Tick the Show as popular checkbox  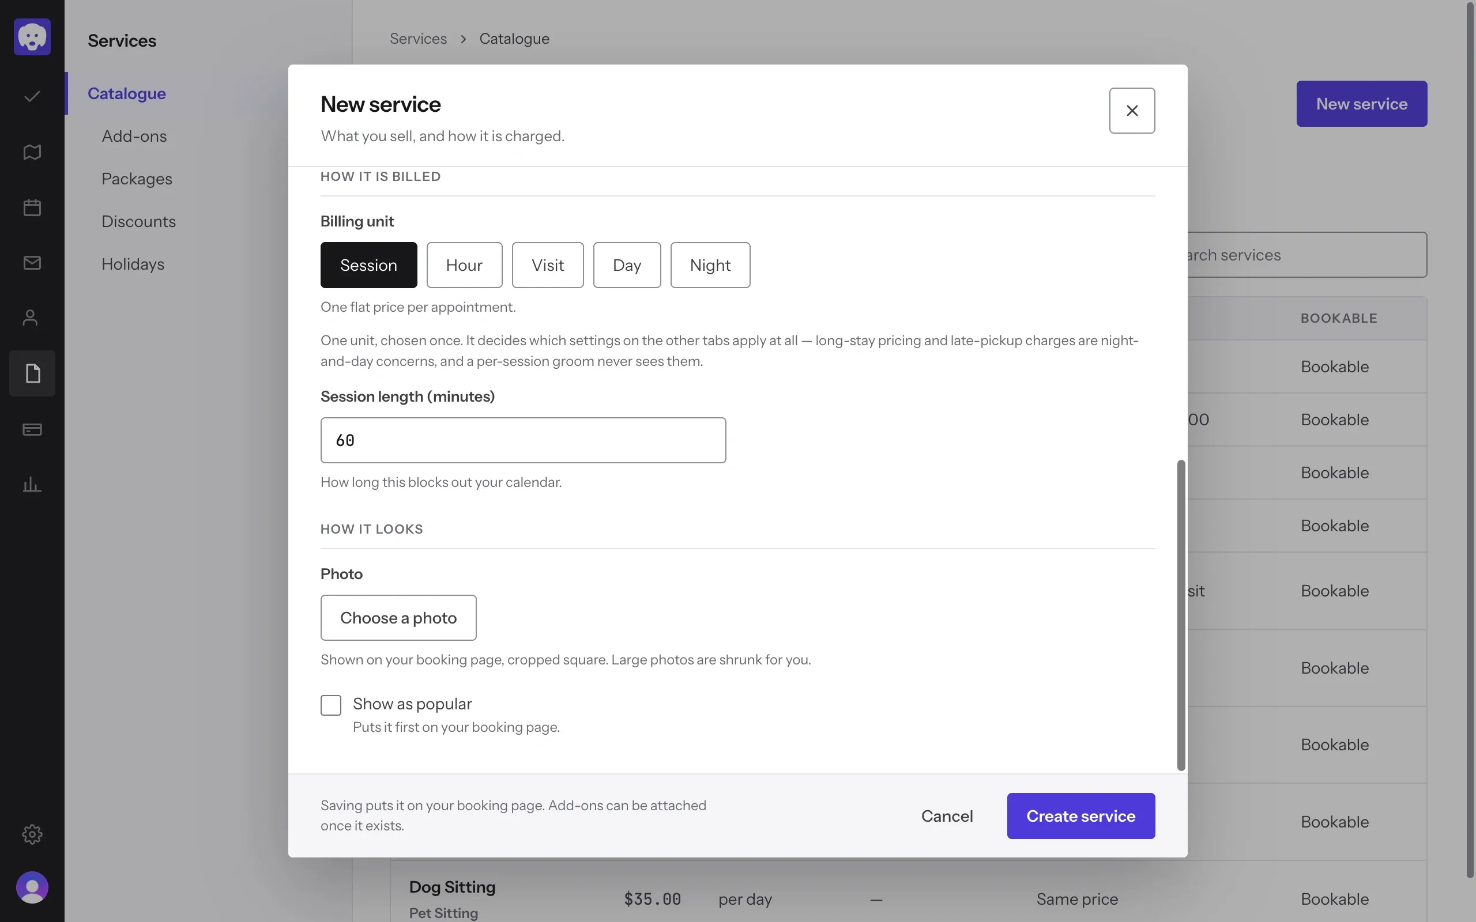[331, 705]
